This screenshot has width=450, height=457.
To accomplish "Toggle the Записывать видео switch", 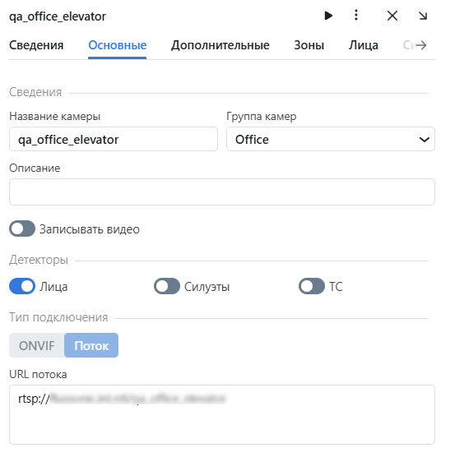I will (x=22, y=228).
